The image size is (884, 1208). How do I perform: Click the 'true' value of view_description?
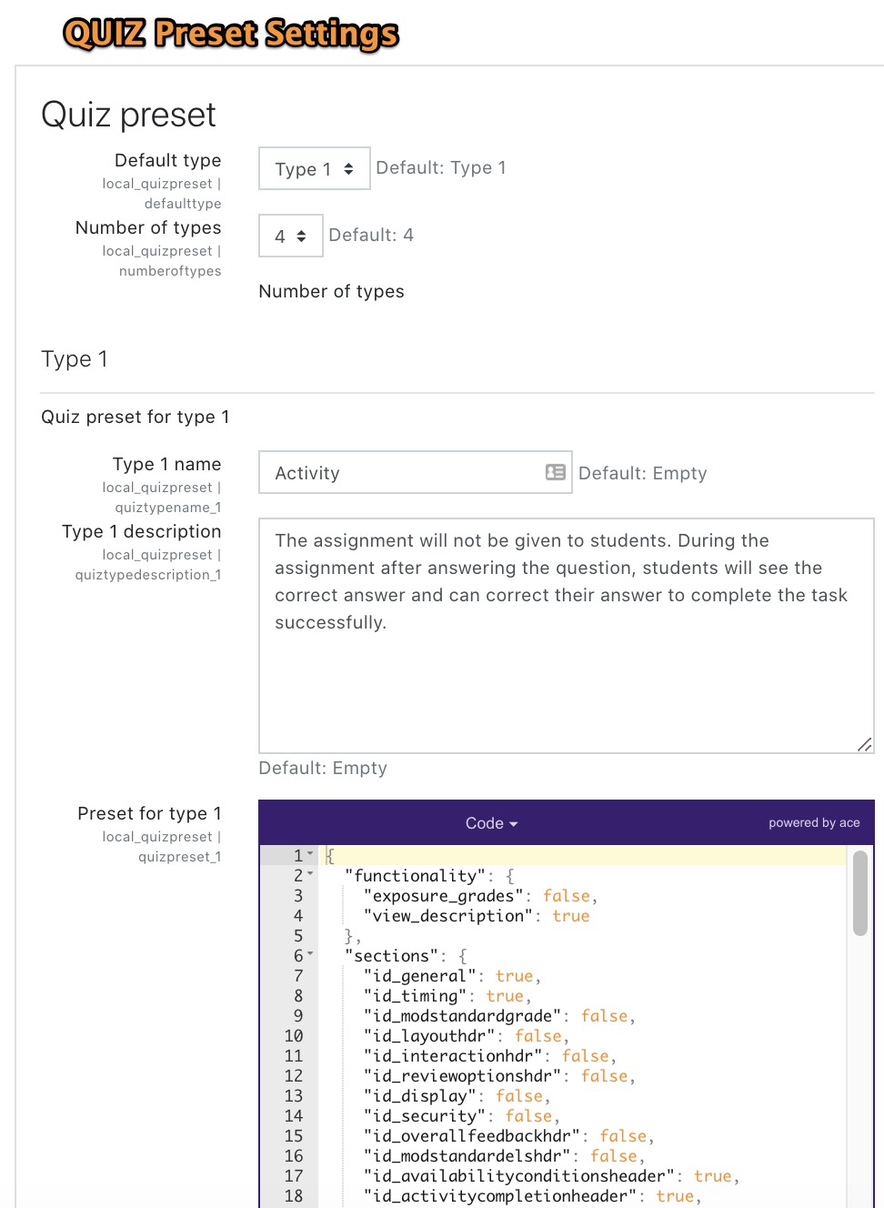pos(571,915)
